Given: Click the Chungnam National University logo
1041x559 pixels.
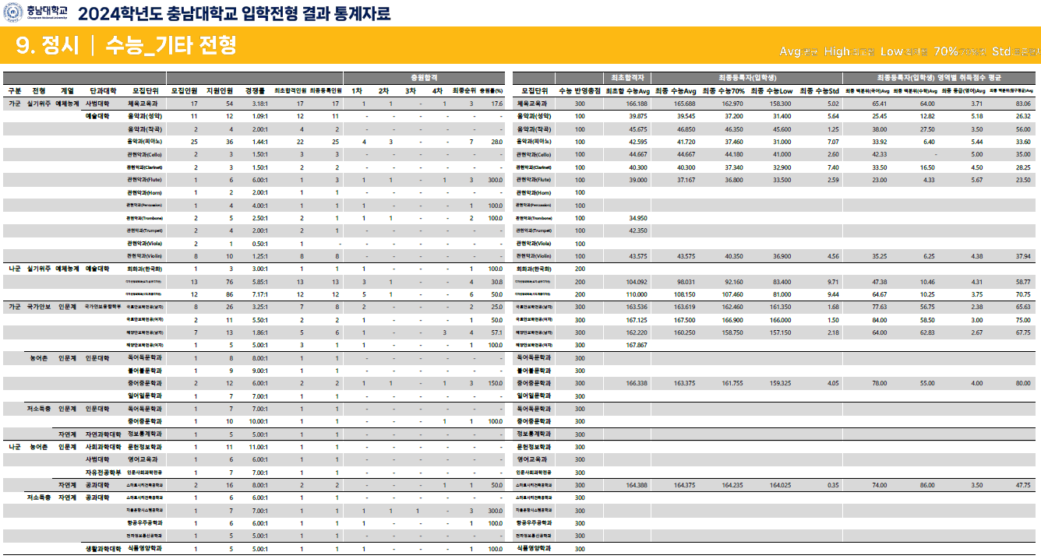Looking at the screenshot, I should pyautogui.click(x=35, y=12).
